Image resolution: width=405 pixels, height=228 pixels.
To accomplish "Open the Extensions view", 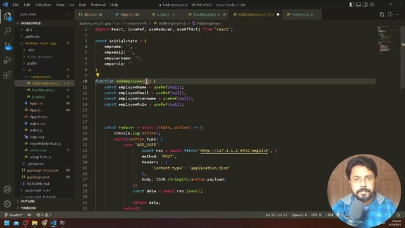I will [x=7, y=75].
